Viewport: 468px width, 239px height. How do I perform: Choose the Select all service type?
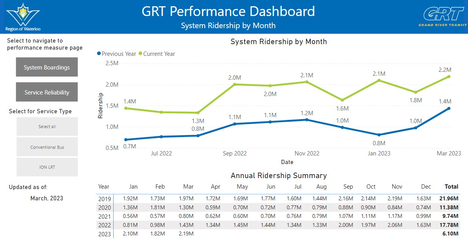(x=47, y=127)
